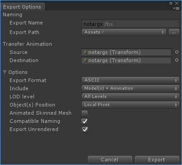182x165 pixels.
Task: Click the Naming heading
Action: (12, 15)
